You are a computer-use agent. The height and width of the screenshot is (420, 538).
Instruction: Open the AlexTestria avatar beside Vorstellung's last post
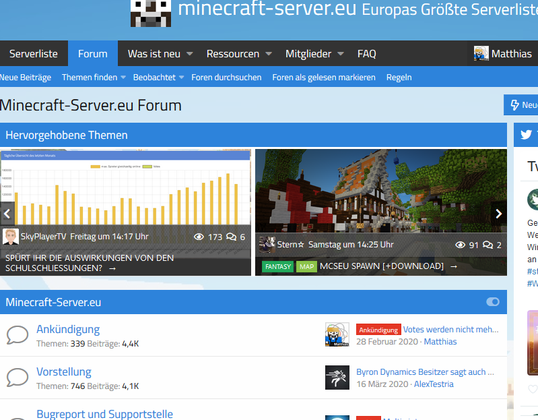pos(337,377)
